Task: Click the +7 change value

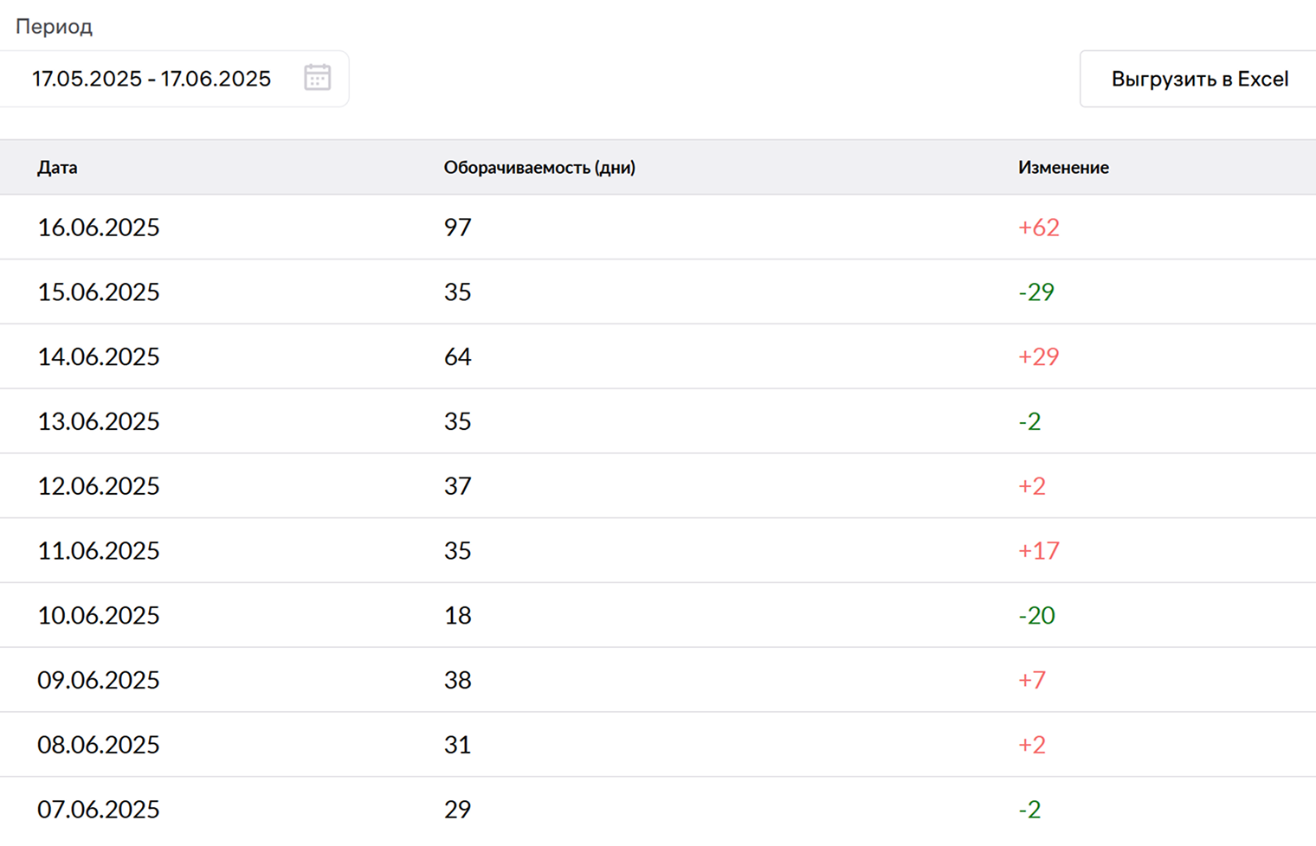Action: pyautogui.click(x=1032, y=680)
